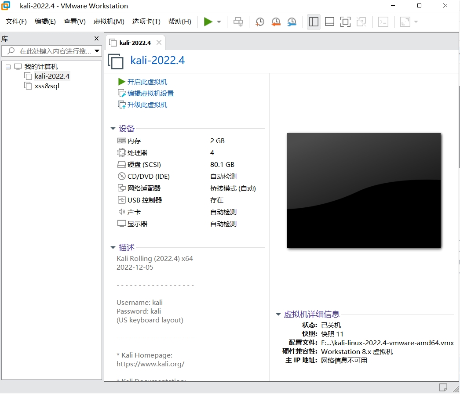Screen dimensions: 460x394
Task: Select 我的计算机 in the library tree
Action: click(41, 66)
